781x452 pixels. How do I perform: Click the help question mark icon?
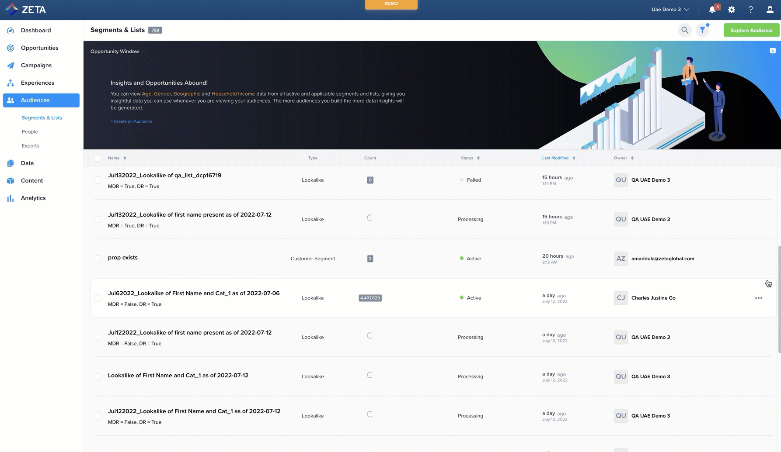pyautogui.click(x=751, y=10)
